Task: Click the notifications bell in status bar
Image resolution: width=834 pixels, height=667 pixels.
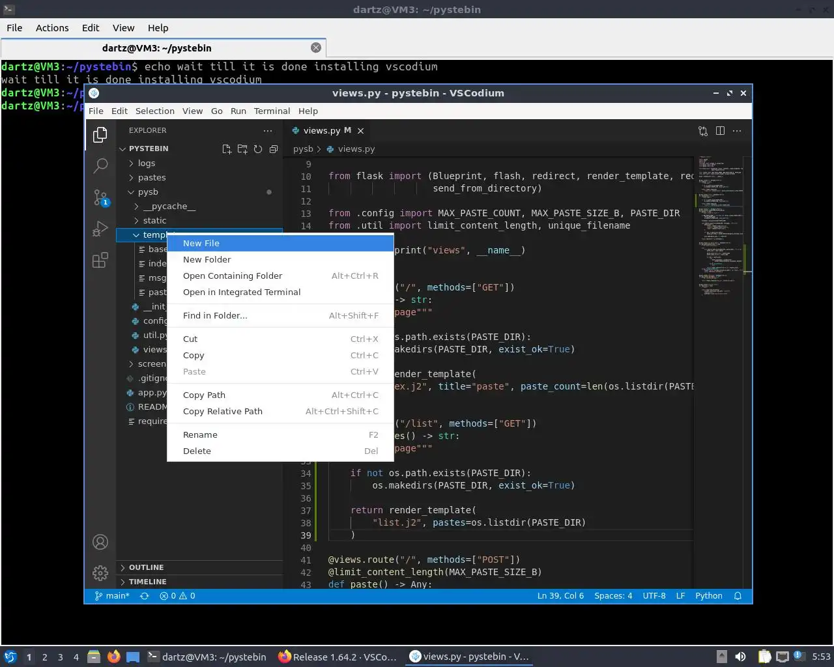Action: click(738, 596)
